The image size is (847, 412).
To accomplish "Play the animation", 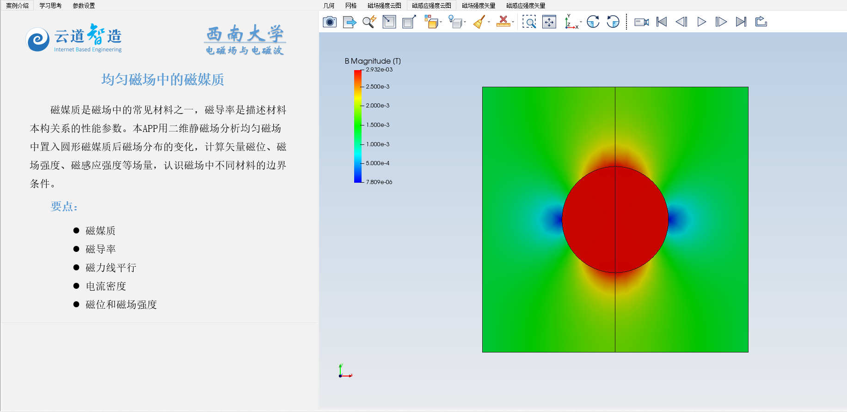I will point(701,22).
